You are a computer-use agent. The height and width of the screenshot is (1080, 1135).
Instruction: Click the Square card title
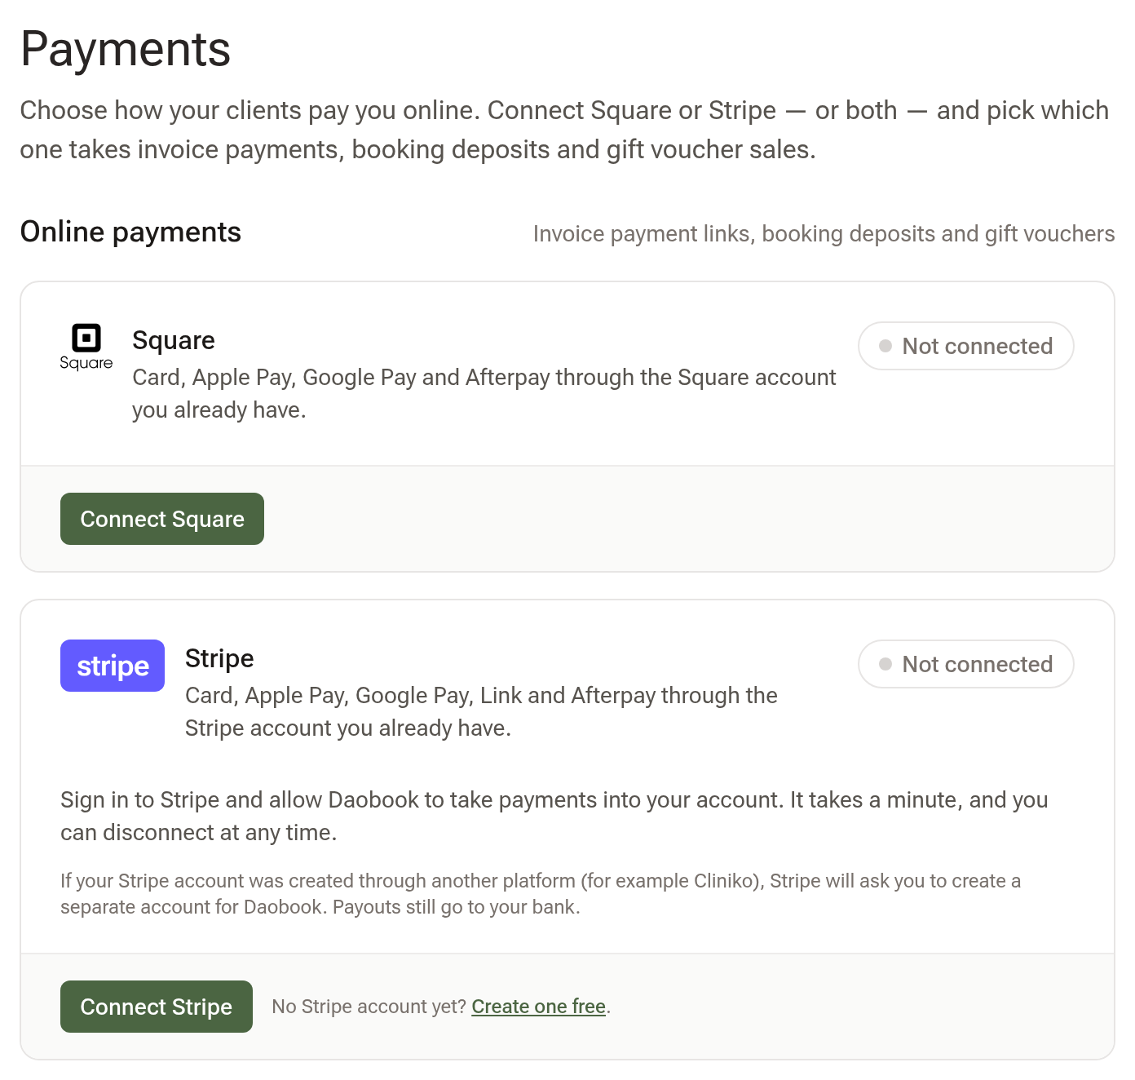coord(174,340)
